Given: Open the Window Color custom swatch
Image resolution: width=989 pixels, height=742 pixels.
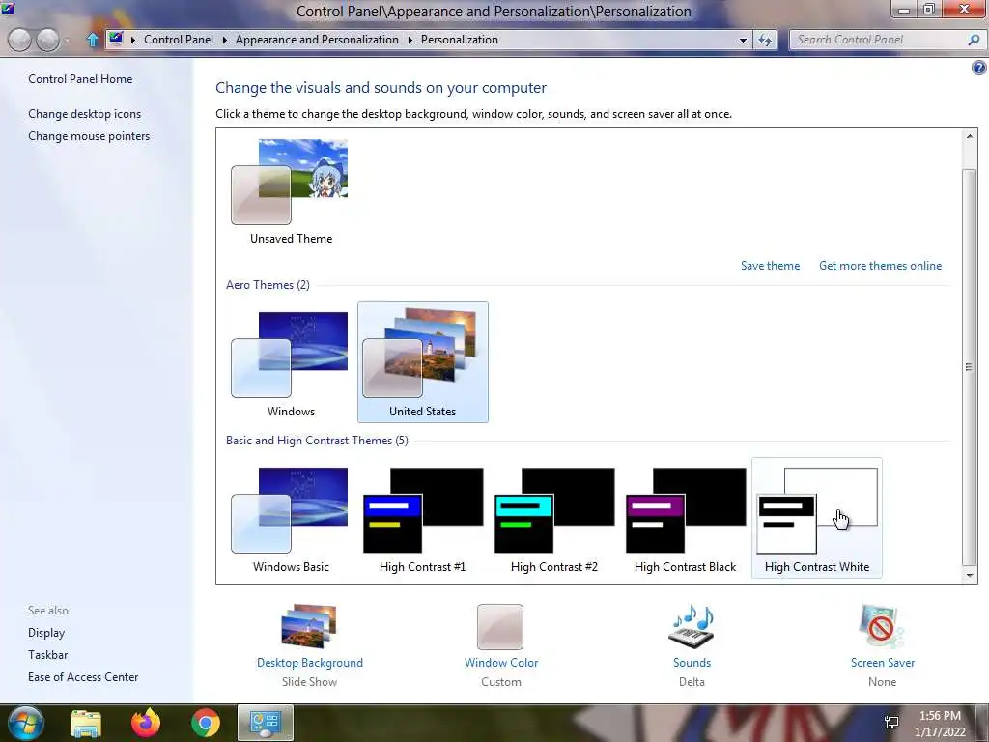Looking at the screenshot, I should coord(500,626).
